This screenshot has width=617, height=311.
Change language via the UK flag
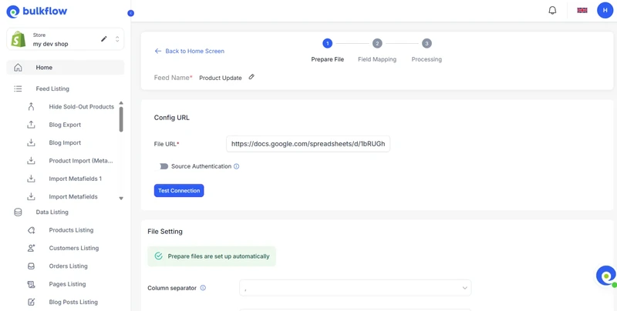pos(582,10)
